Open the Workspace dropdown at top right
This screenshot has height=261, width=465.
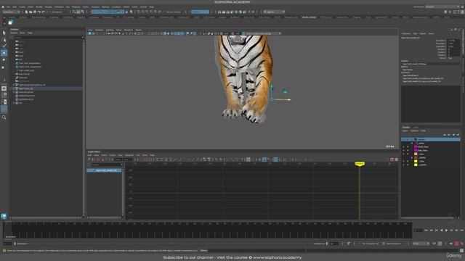point(442,7)
